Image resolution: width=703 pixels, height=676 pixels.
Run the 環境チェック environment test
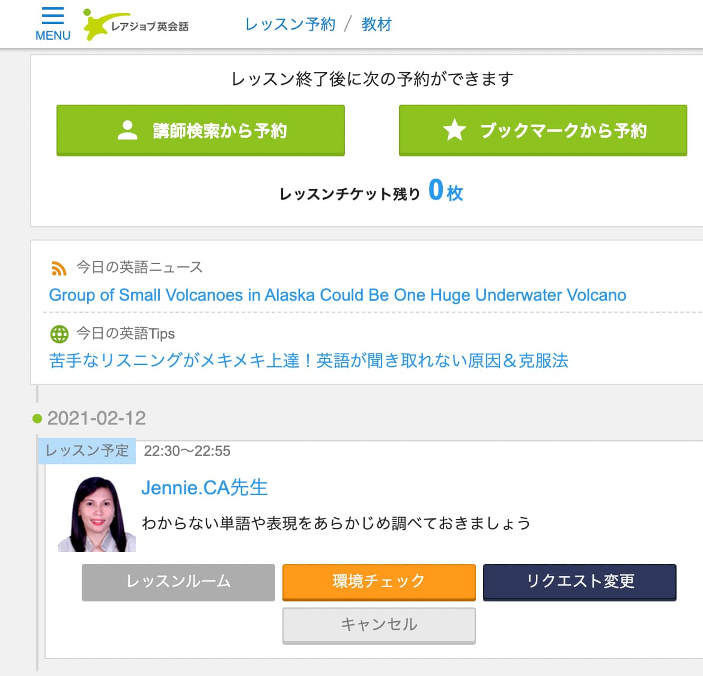click(379, 582)
